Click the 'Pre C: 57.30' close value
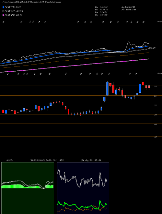The width and height of the screenshot is (162, 214). tap(101, 15)
